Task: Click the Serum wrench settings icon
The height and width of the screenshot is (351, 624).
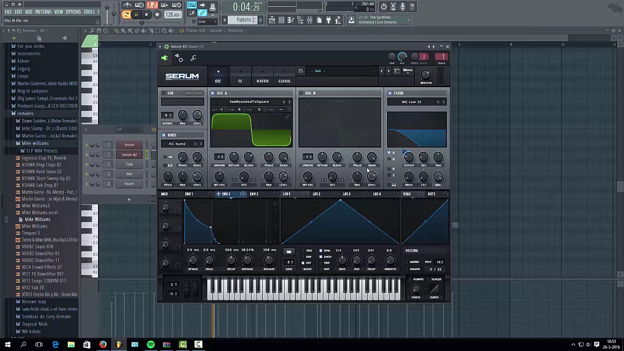Action: pyautogui.click(x=194, y=58)
